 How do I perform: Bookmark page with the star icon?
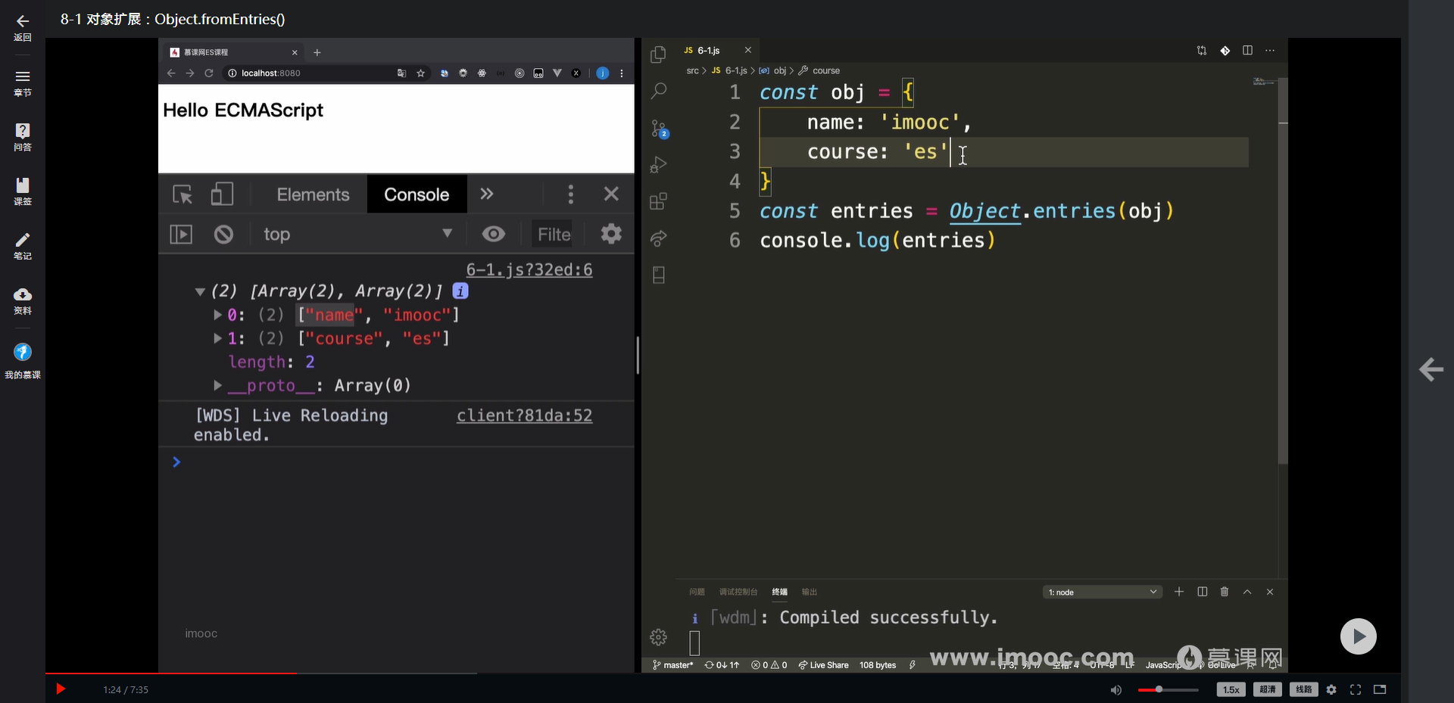420,73
